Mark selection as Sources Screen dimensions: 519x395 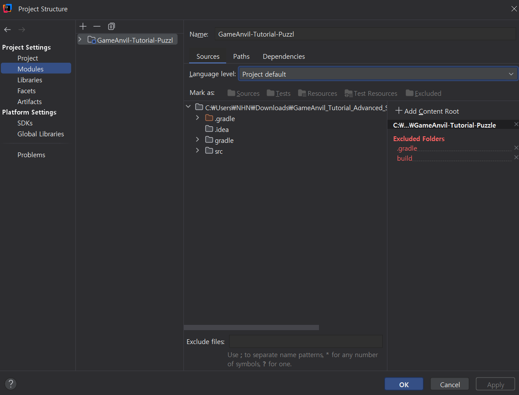click(244, 93)
